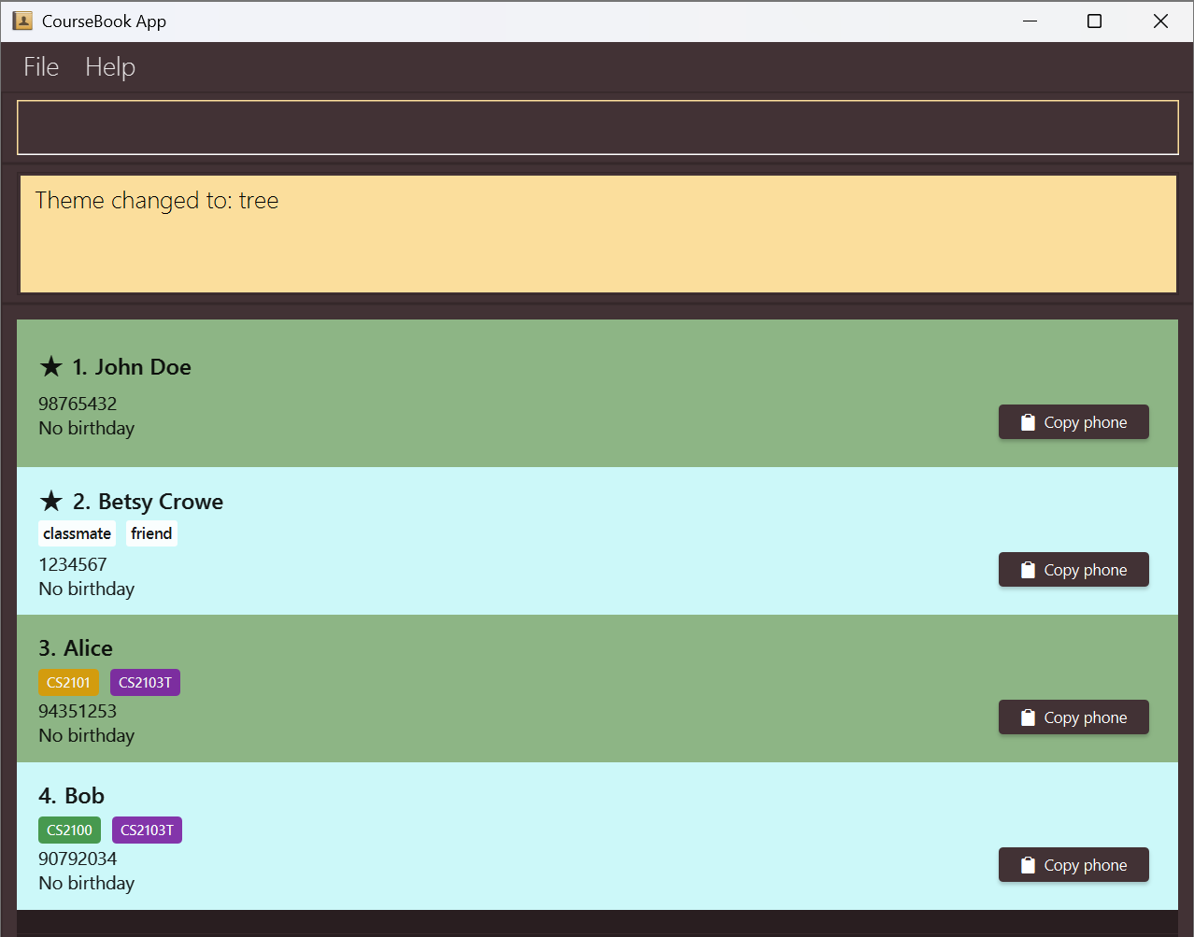1194x937 pixels.
Task: Click clipboard icon in John Doe's row
Action: click(1028, 422)
